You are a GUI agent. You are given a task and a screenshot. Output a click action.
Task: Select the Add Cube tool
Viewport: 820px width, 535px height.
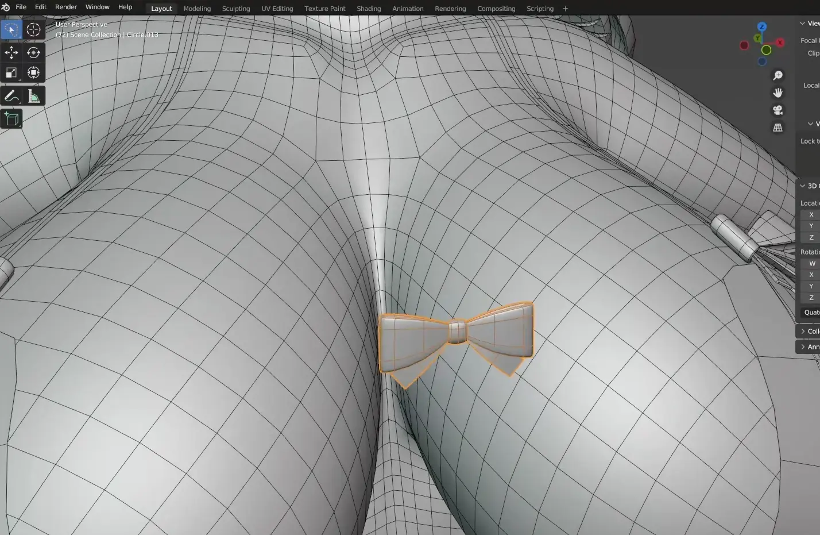[x=11, y=119]
